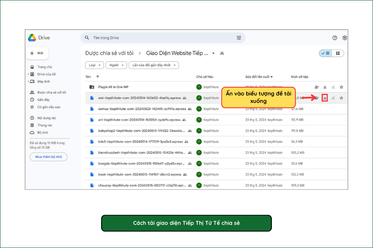The width and height of the screenshot is (373, 248).
Task: Click the Mới new button
Action: coord(37,53)
